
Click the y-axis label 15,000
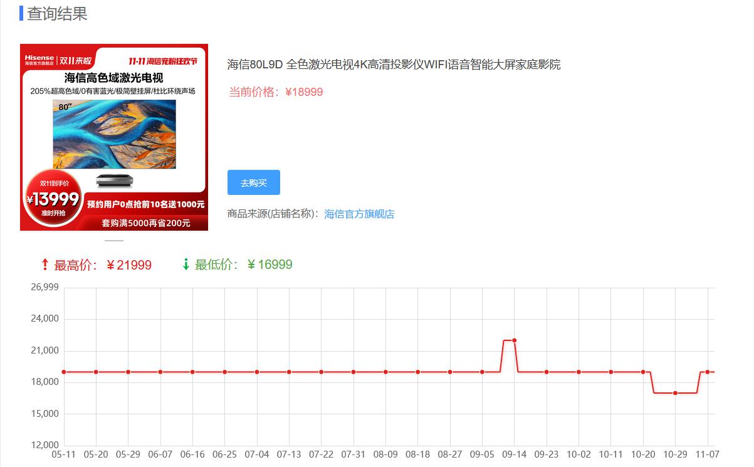(45, 414)
